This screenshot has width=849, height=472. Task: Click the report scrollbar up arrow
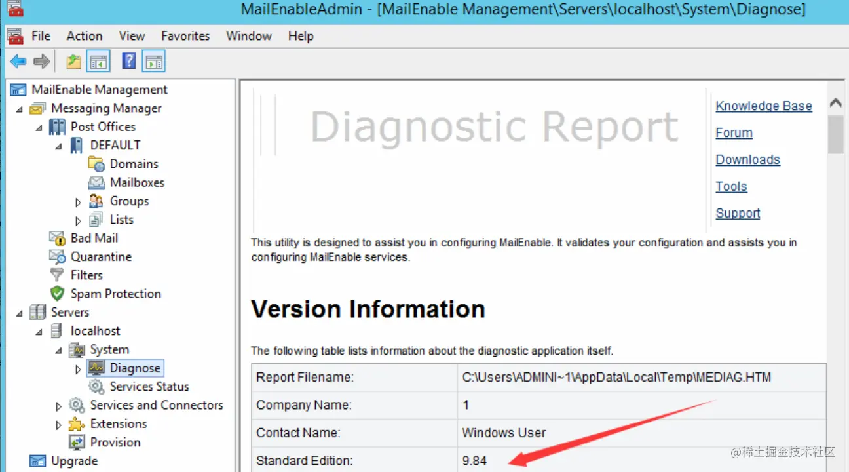click(x=835, y=103)
